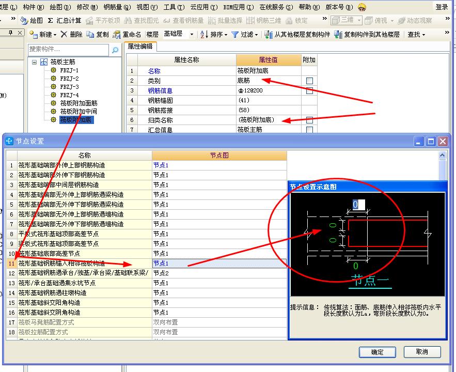Select the 批量选择 tool
Viewport: 456px width, 372px height.
pyautogui.click(x=225, y=20)
